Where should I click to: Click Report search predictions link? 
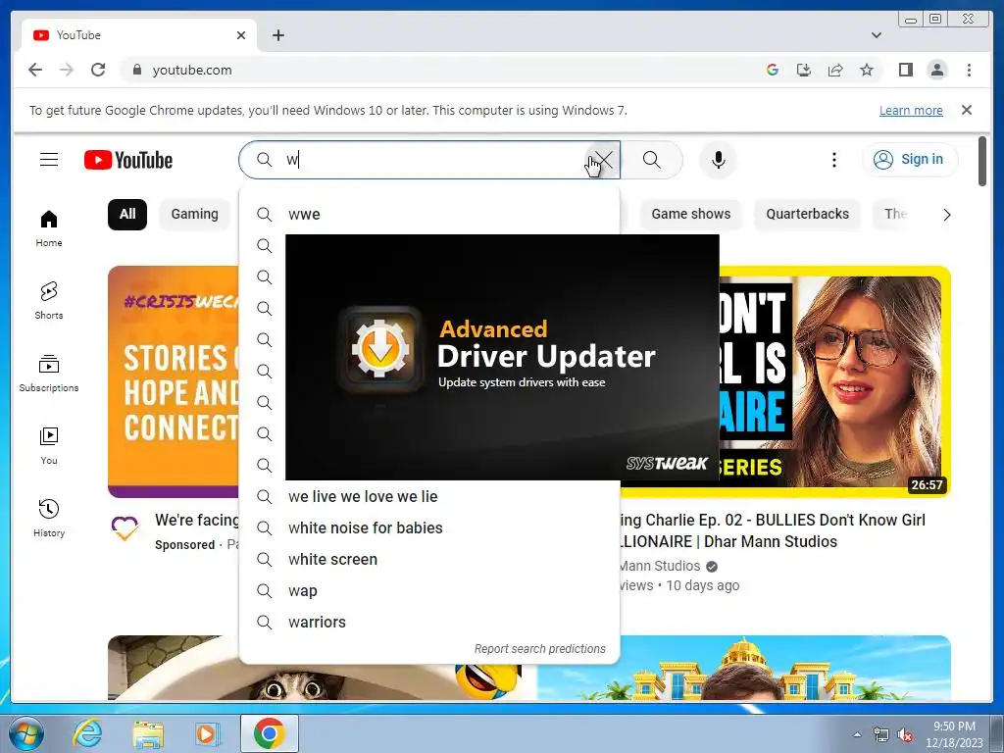(540, 649)
